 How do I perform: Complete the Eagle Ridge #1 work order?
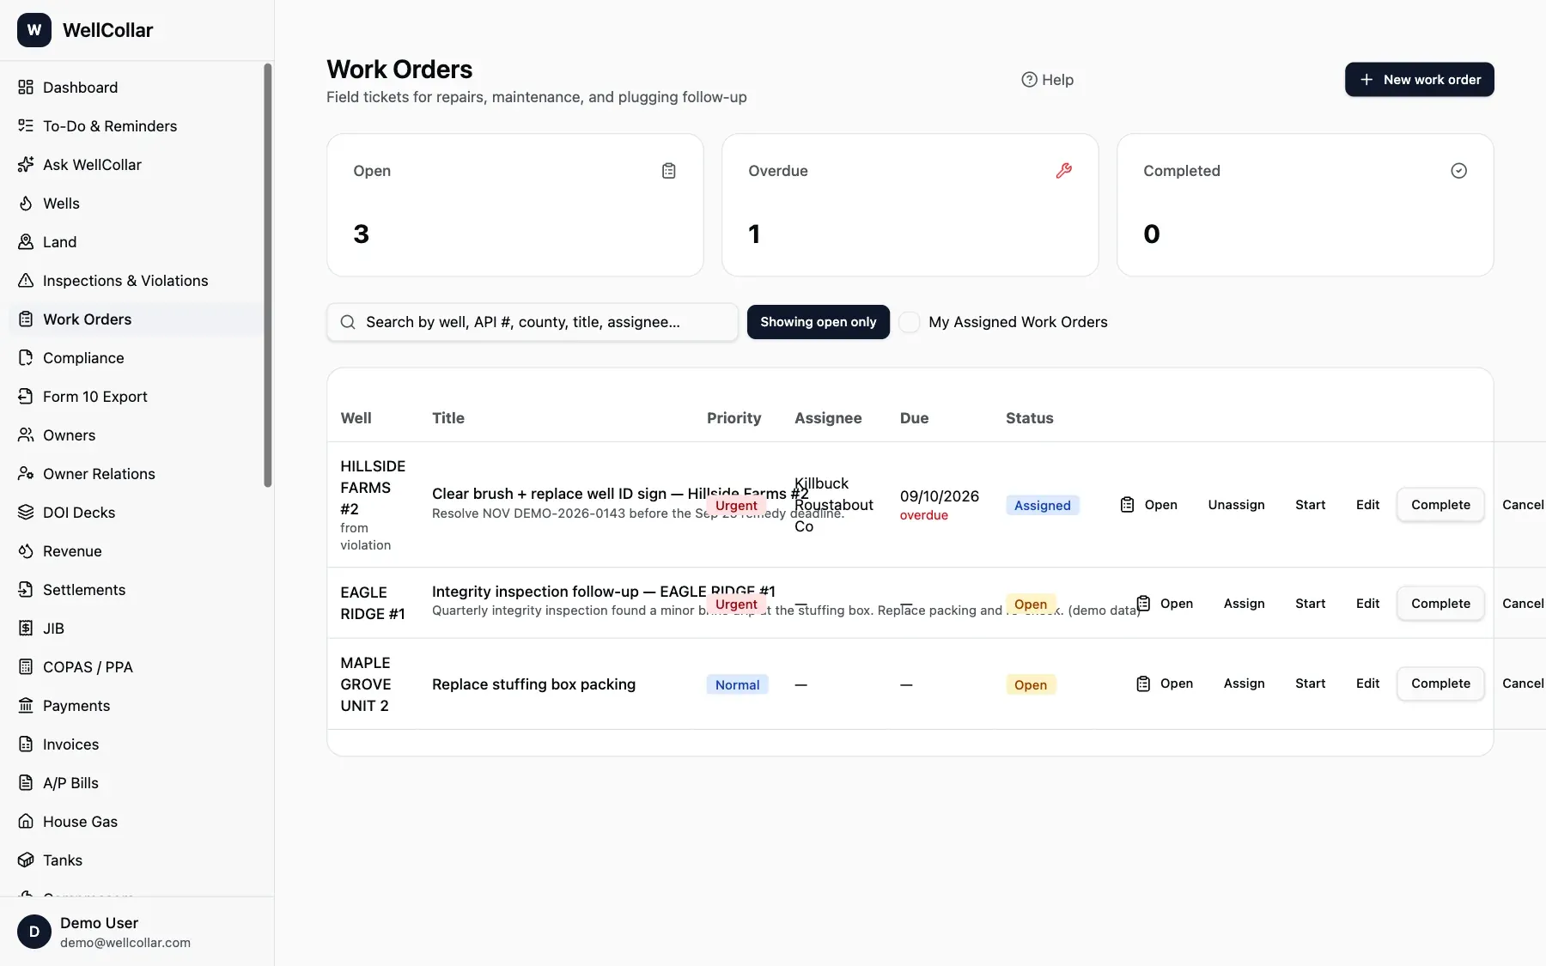coord(1440,603)
